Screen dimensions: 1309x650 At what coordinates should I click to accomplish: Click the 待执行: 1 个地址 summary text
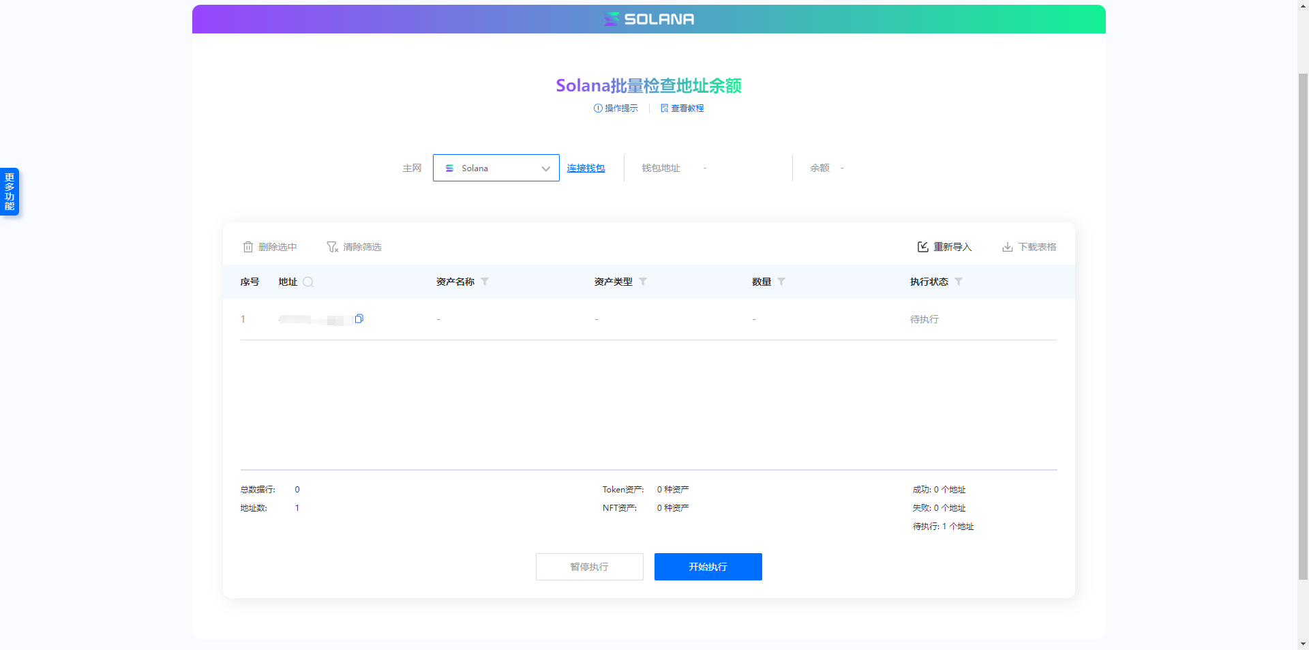pos(943,527)
